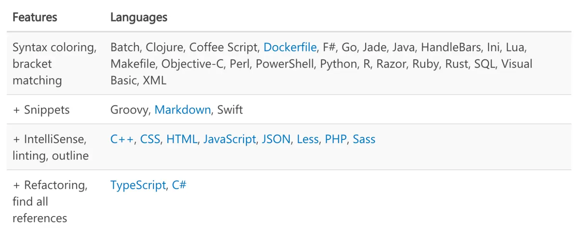The image size is (579, 247).
Task: Click the word "Makefile"
Action: coord(133,64)
